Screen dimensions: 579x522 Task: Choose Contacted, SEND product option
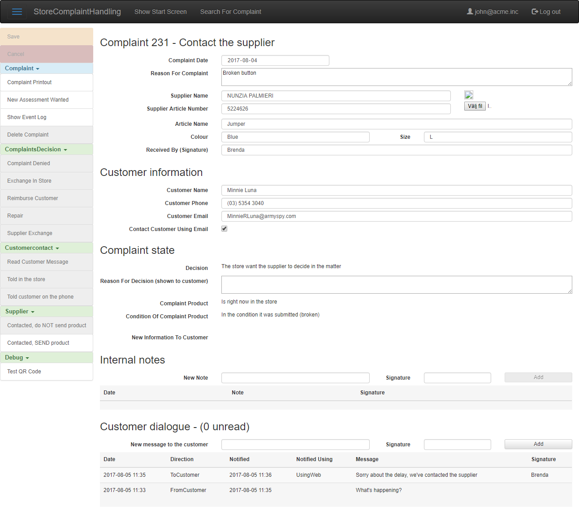(38, 343)
